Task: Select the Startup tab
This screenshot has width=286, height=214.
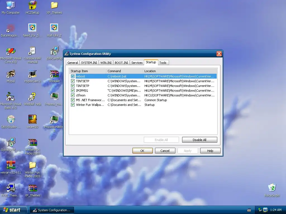Action: pyautogui.click(x=151, y=62)
